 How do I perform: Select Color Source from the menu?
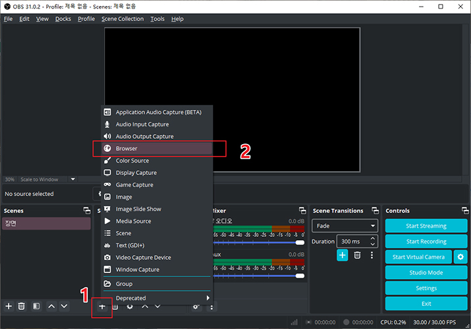157,161
